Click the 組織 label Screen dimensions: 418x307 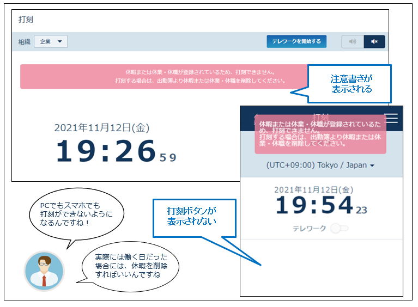25,42
